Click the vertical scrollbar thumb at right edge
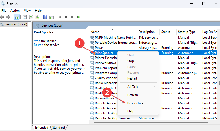Image resolution: width=220 pixels, height=131 pixels. coord(219,82)
